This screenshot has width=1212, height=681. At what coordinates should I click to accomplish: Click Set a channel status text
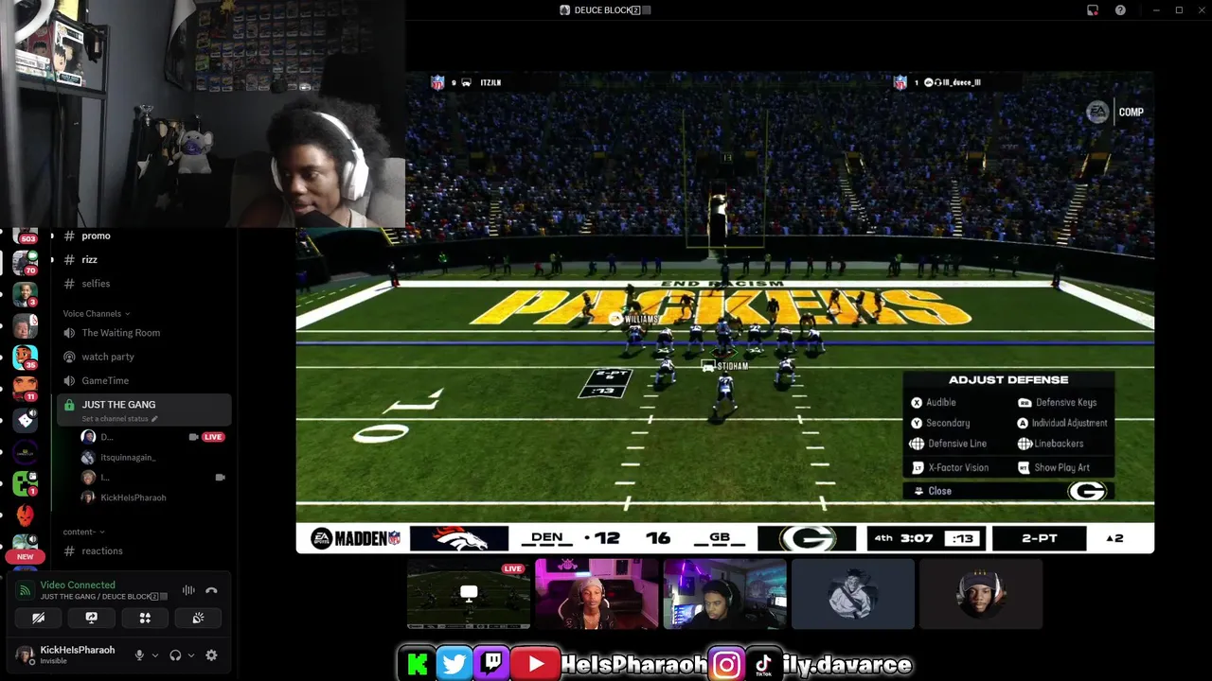pyautogui.click(x=115, y=419)
